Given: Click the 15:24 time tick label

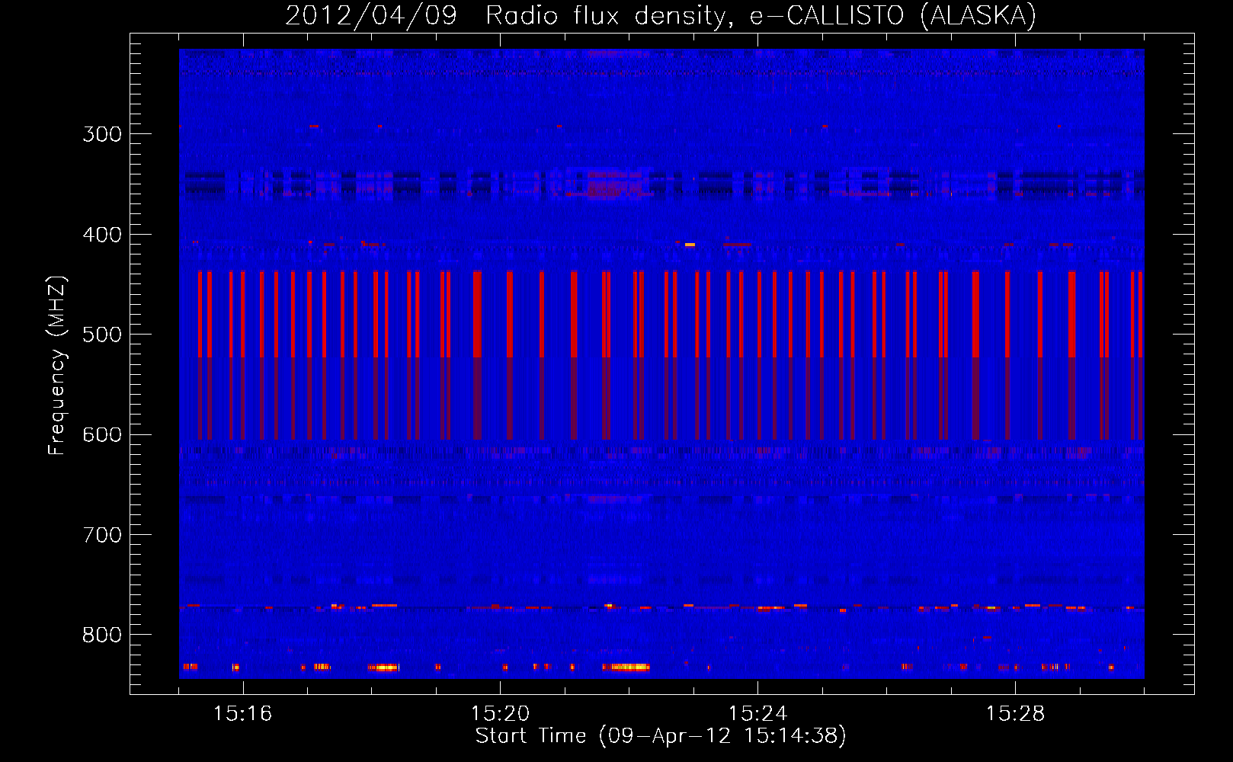Looking at the screenshot, I should click(758, 713).
